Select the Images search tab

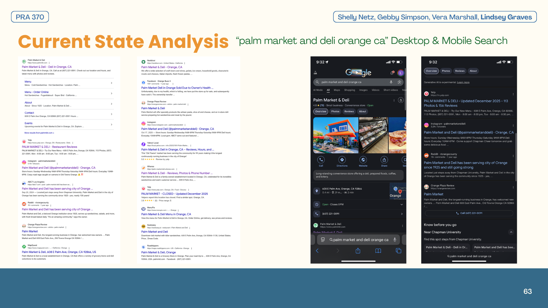tap(363, 90)
